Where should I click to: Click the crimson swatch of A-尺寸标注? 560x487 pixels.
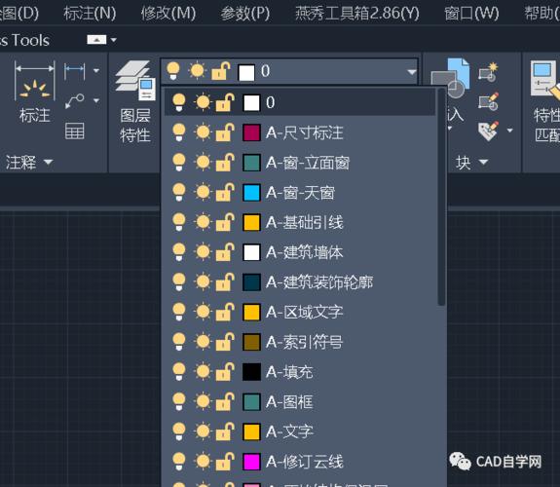pos(251,132)
